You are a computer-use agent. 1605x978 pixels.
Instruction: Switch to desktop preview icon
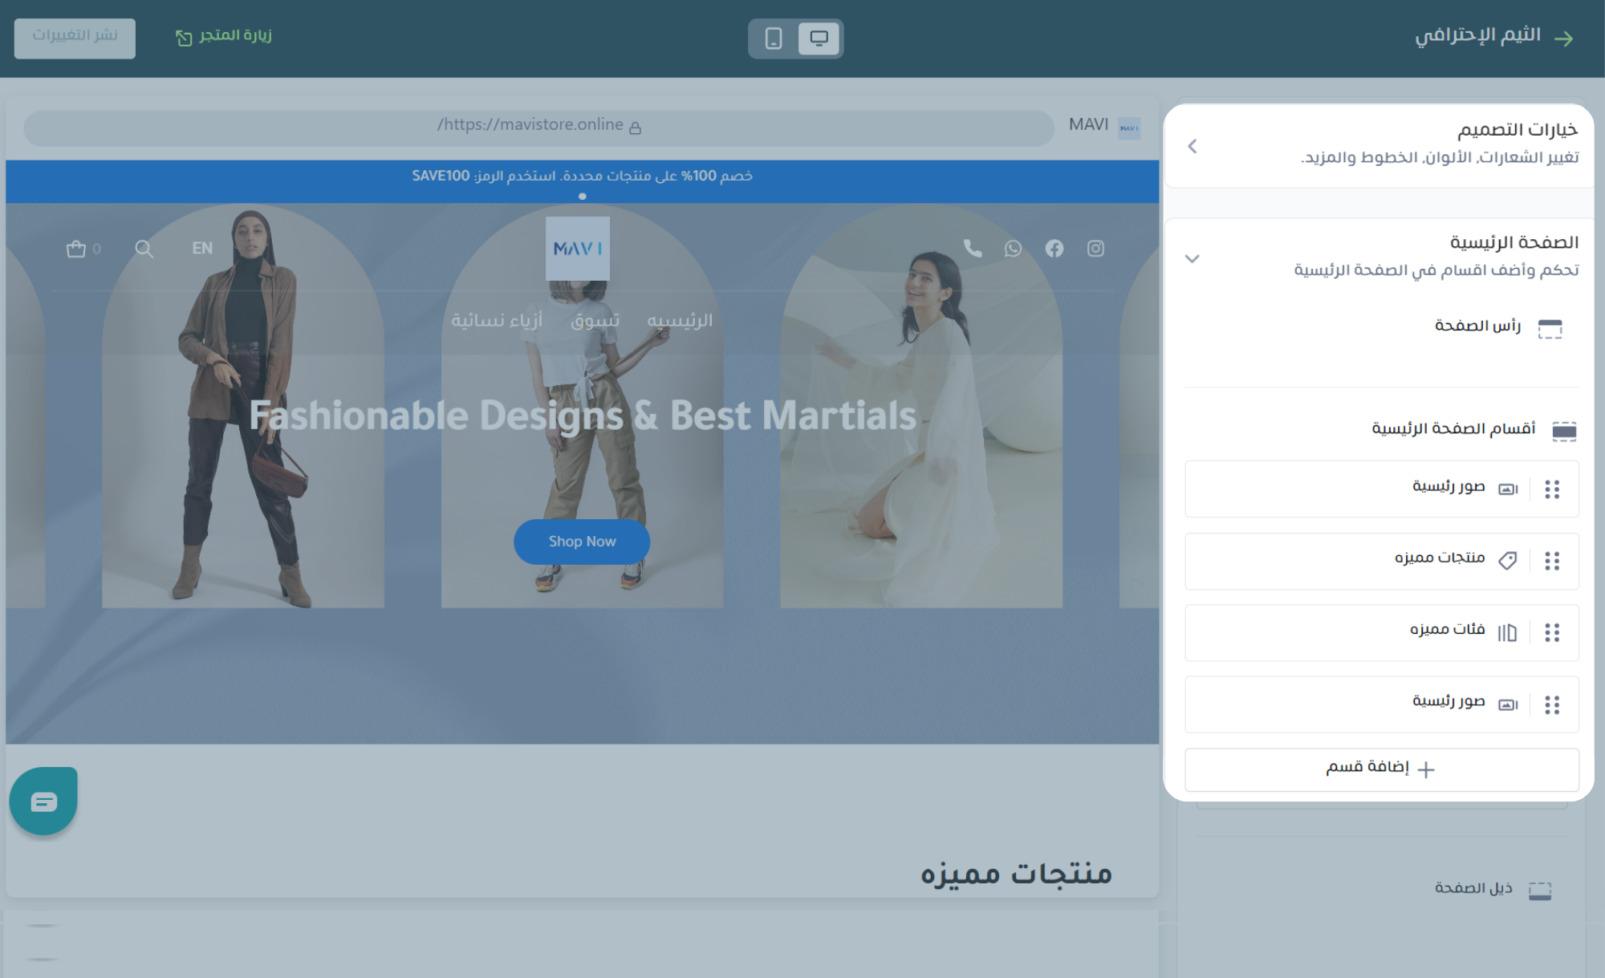tap(819, 39)
